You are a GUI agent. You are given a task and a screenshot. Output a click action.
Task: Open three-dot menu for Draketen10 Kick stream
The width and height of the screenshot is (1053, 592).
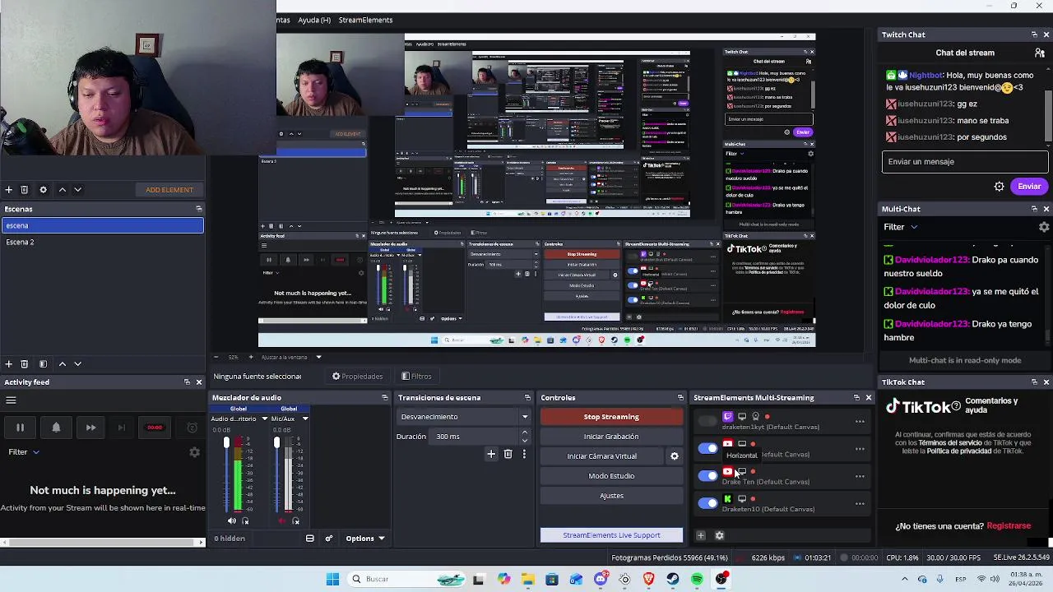[x=860, y=503]
